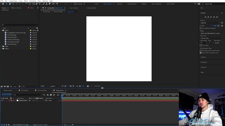Select the Type tool
This screenshot has width=225, height=126.
(x=40, y=4)
